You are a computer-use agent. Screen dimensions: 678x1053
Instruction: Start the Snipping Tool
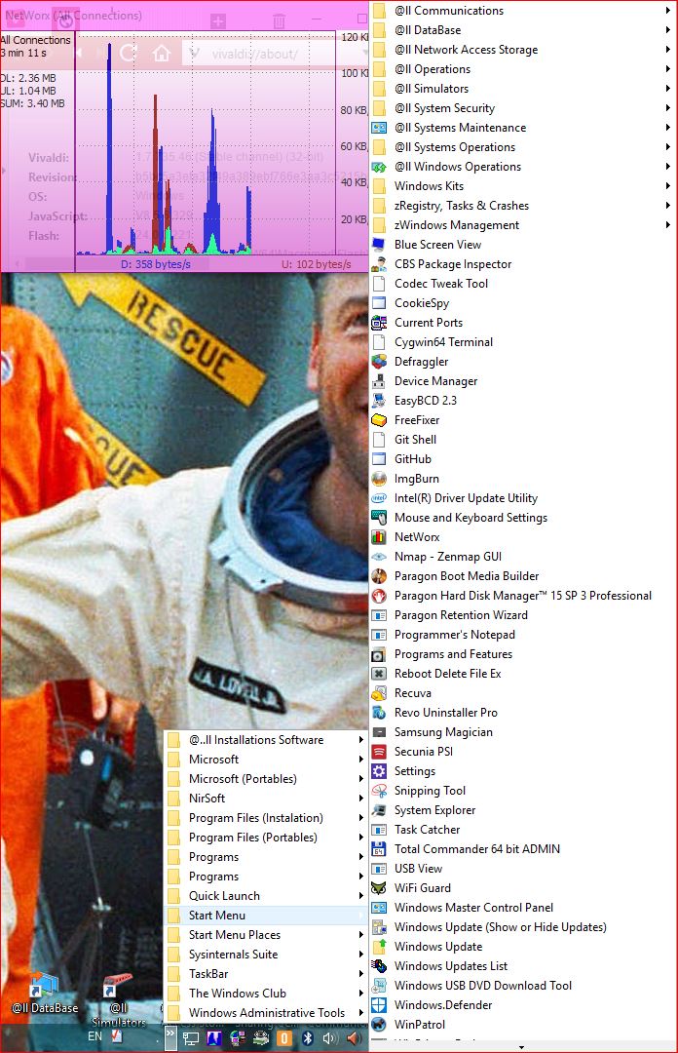430,791
